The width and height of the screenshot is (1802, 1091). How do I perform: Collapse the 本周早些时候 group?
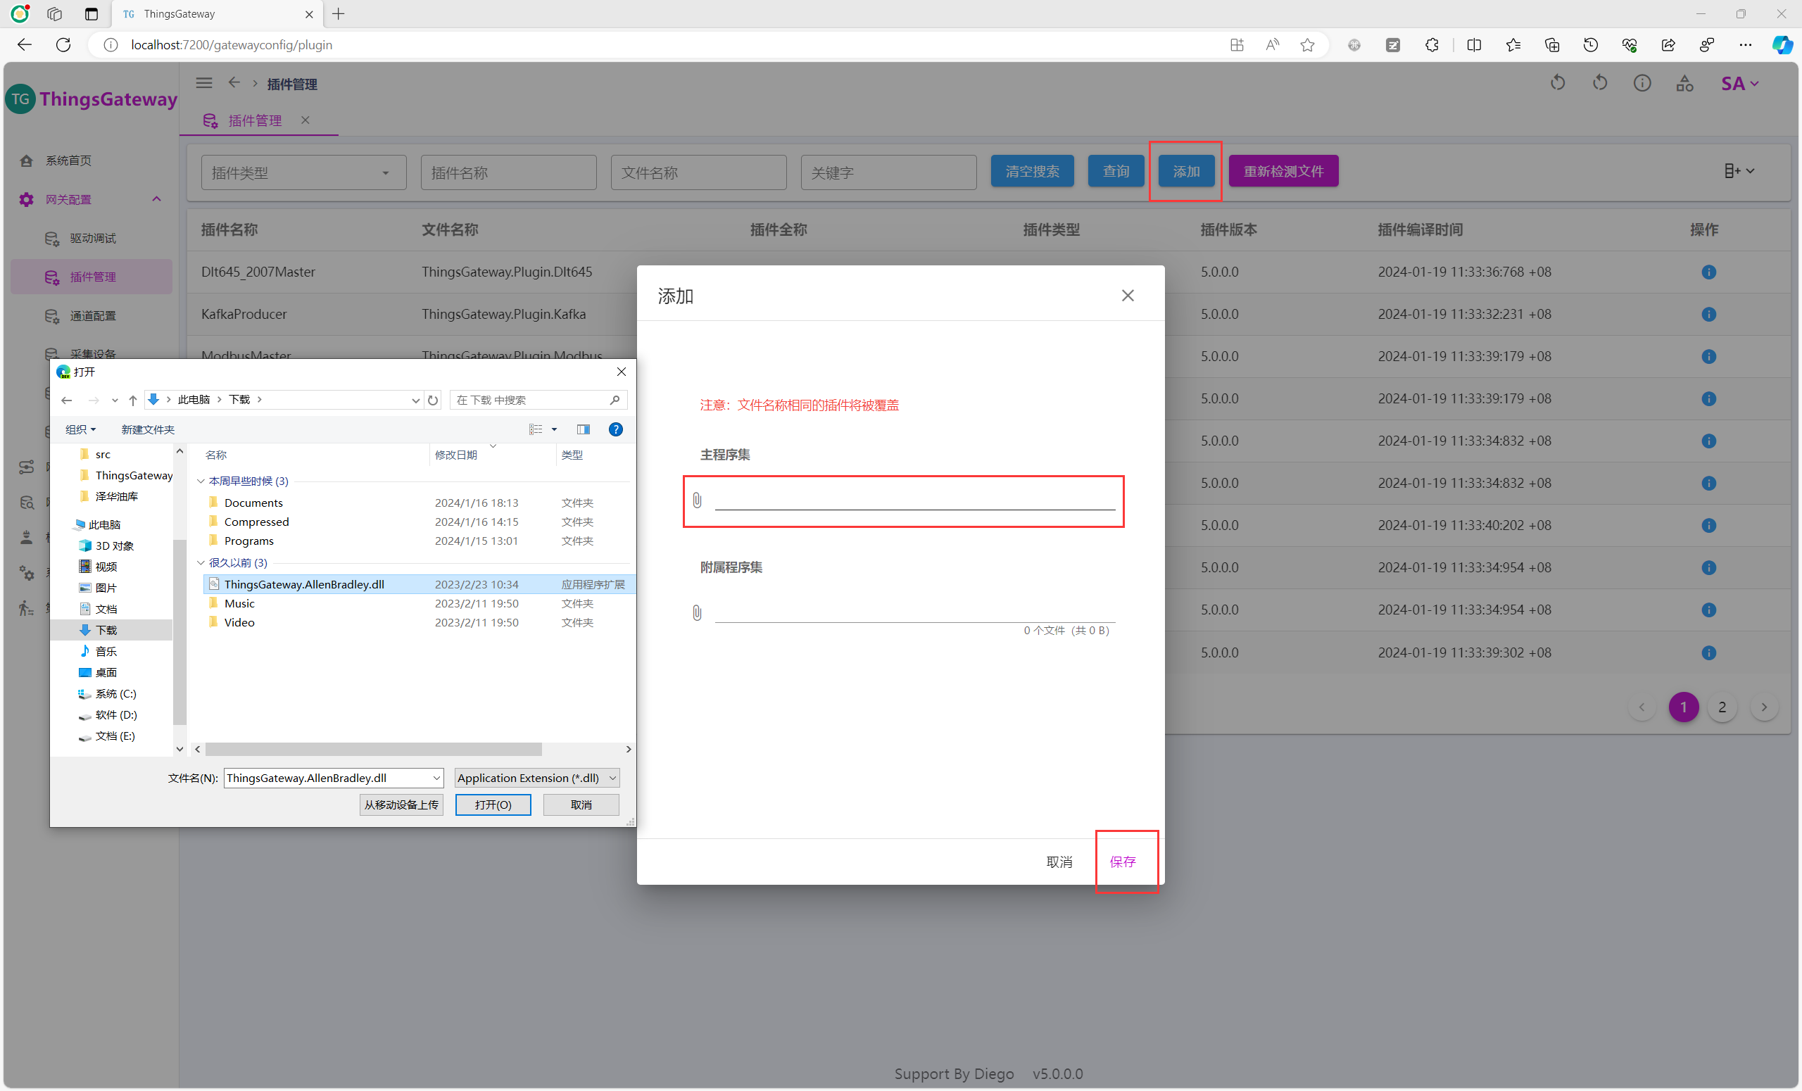(201, 481)
